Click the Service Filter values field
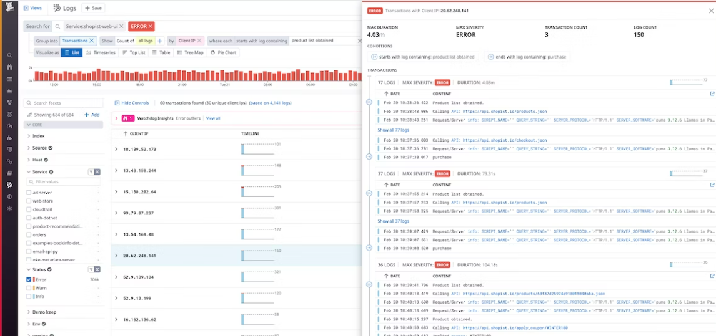This screenshot has width=716, height=336. pos(64,181)
